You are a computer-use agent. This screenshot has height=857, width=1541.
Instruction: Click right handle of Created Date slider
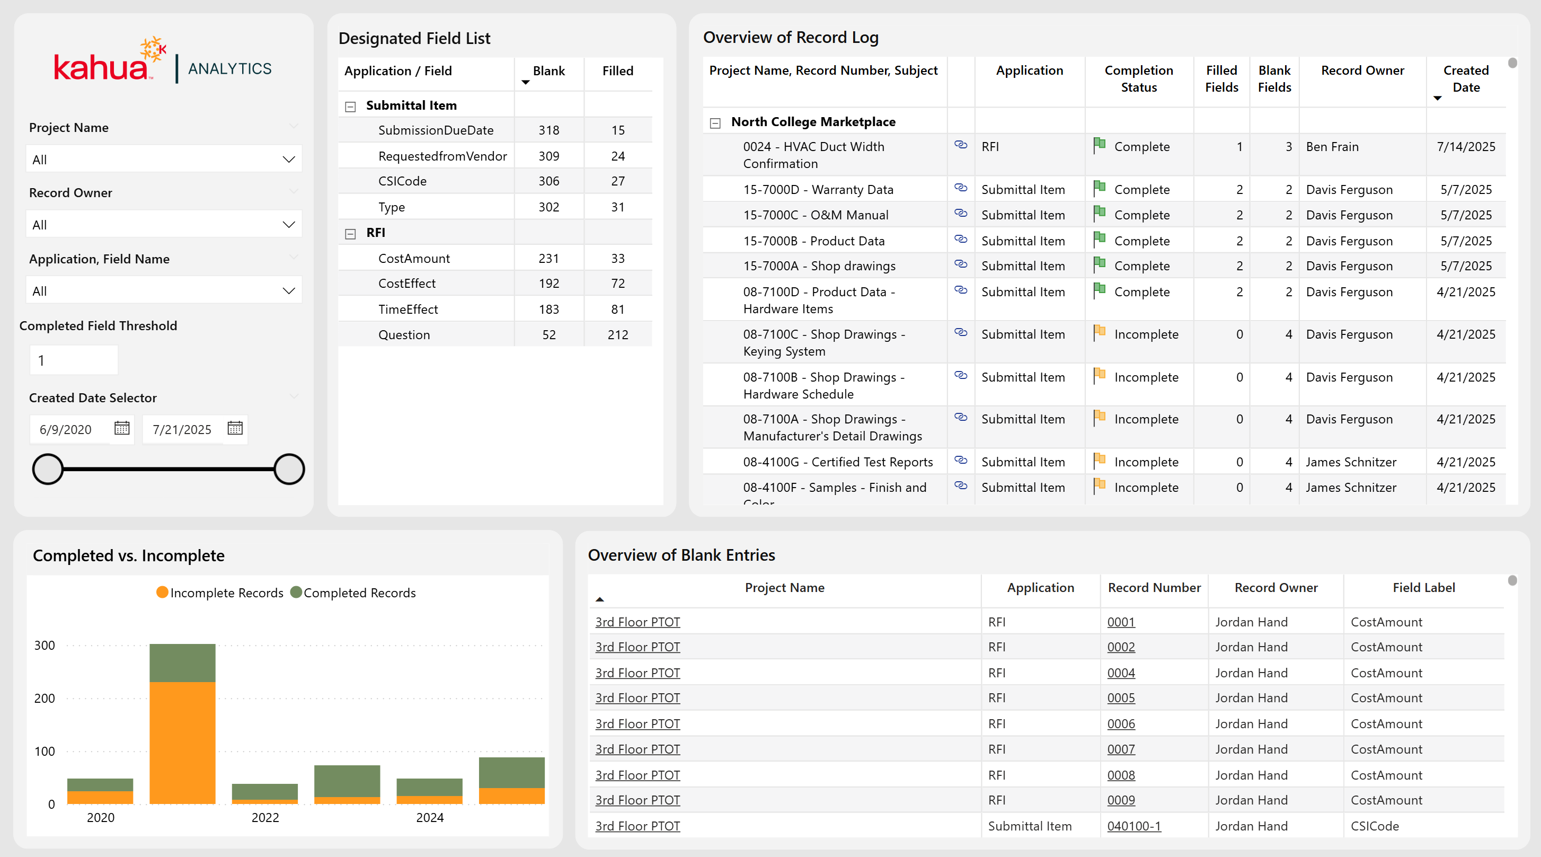[289, 469]
